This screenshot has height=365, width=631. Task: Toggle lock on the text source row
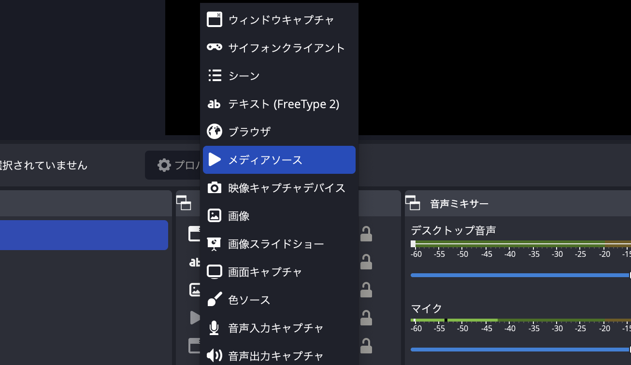click(x=366, y=262)
